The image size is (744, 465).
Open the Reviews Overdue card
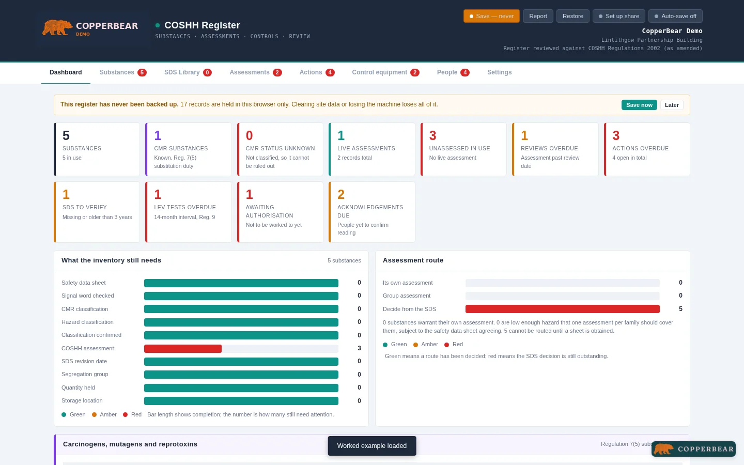[x=555, y=149]
